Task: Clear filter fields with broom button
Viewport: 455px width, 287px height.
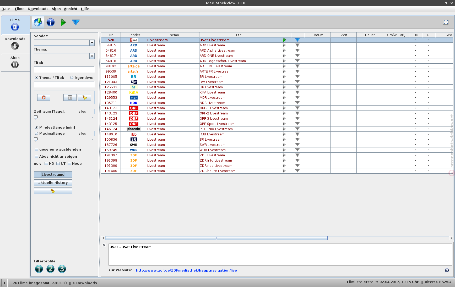Action: (x=85, y=97)
